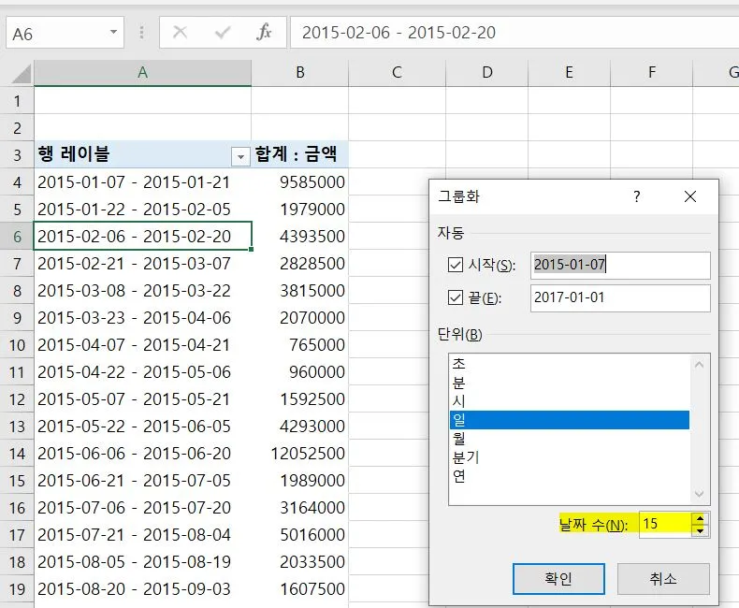Image resolution: width=739 pixels, height=608 pixels.
Task: Click amount cell 3164000
Action: click(300, 508)
